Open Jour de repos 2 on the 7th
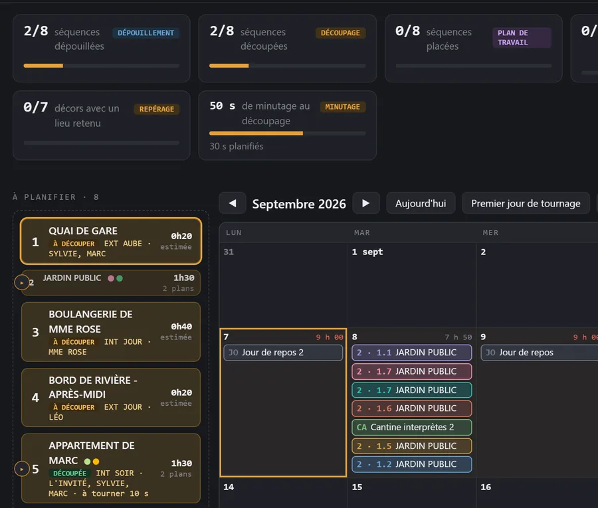 (283, 353)
